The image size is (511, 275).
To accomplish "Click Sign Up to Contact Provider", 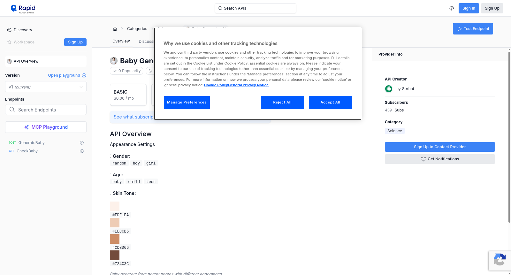I will pos(440,147).
